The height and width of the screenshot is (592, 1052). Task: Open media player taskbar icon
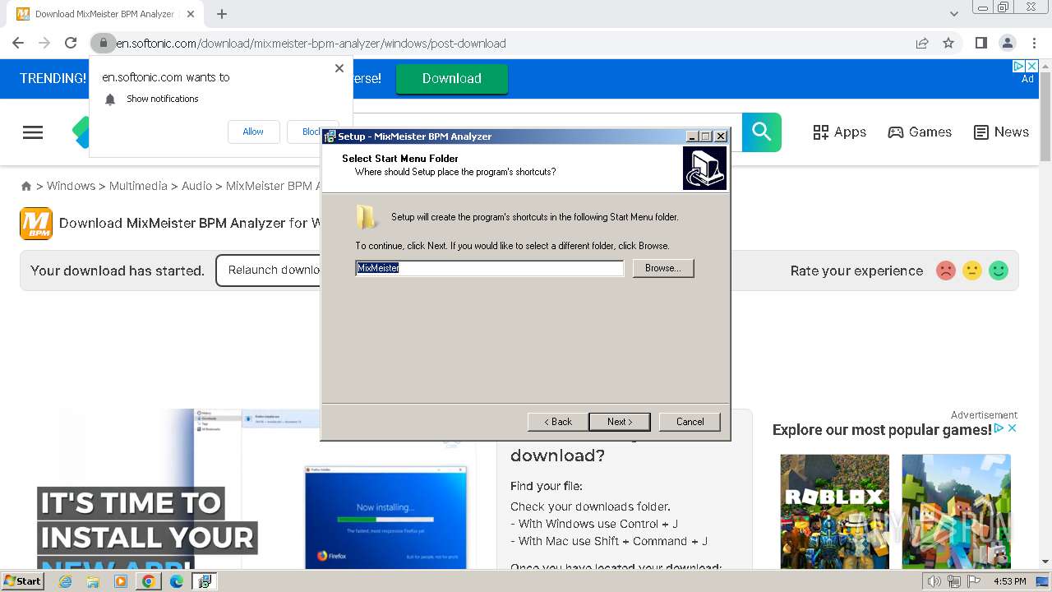[x=121, y=581]
